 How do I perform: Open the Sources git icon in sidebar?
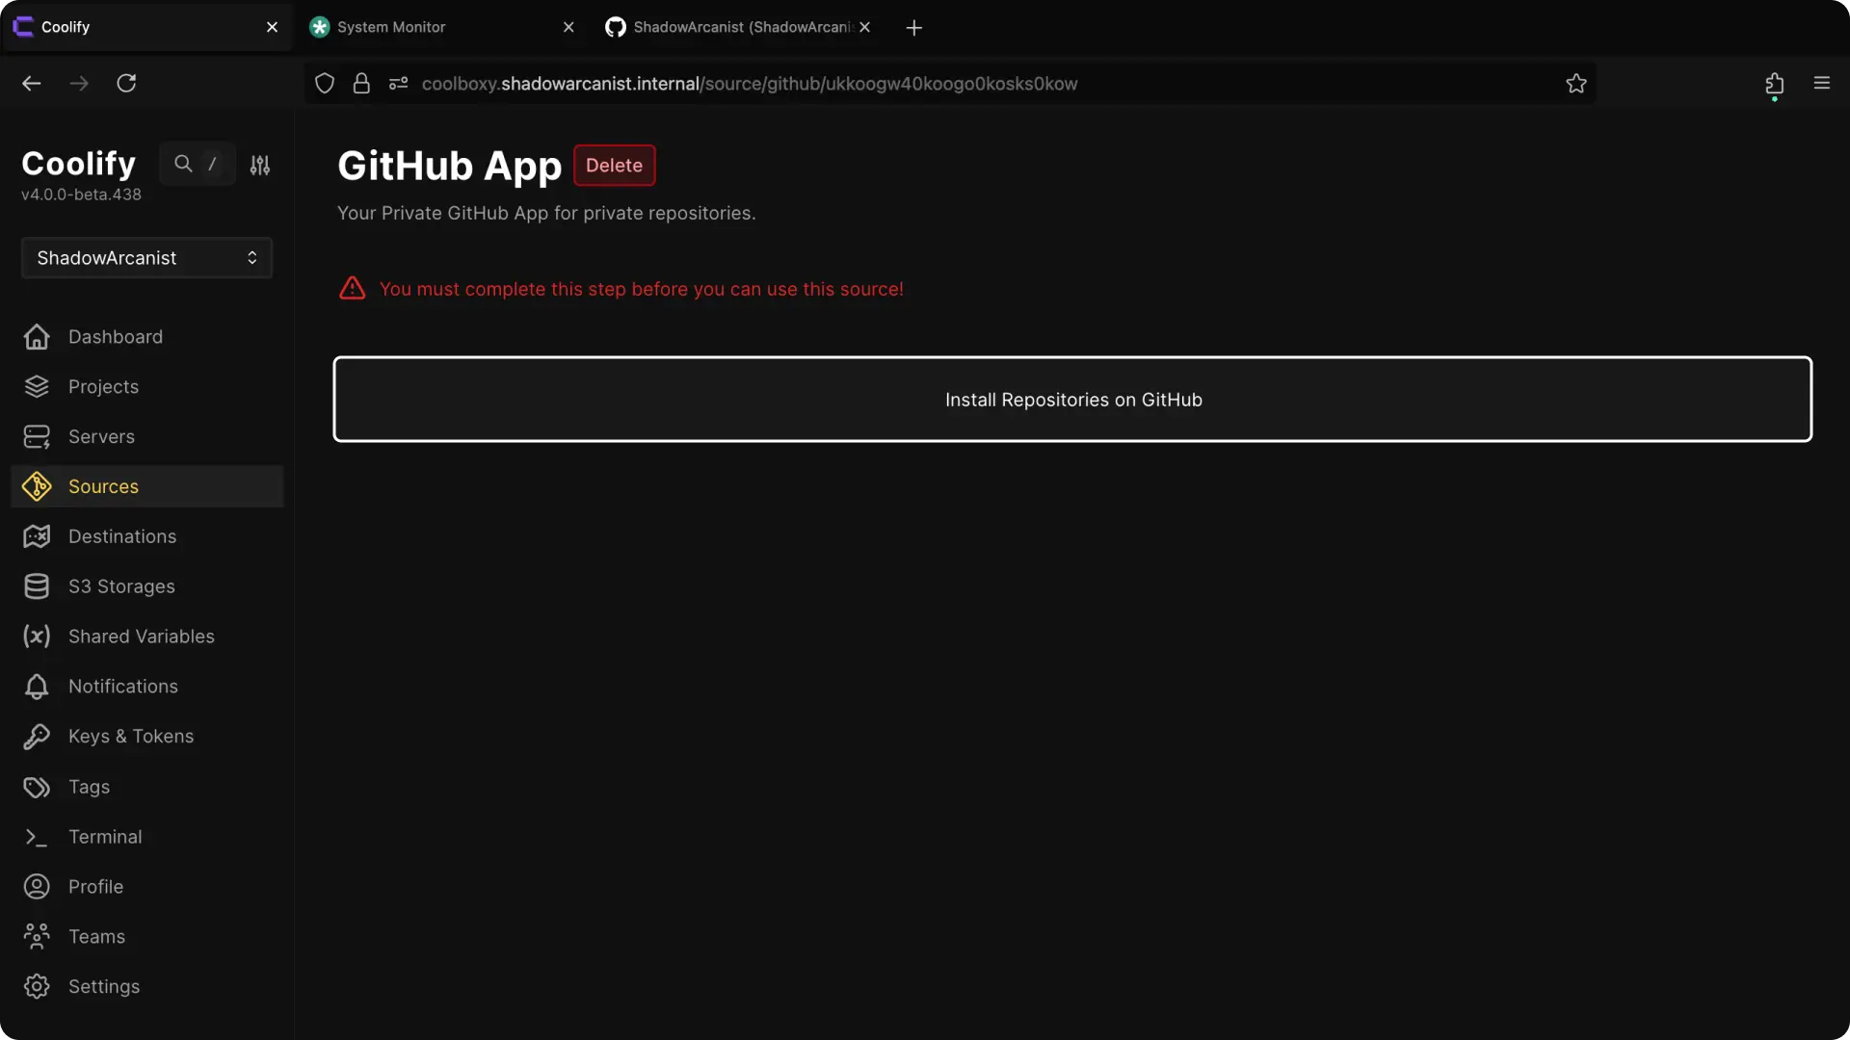pyautogui.click(x=37, y=486)
